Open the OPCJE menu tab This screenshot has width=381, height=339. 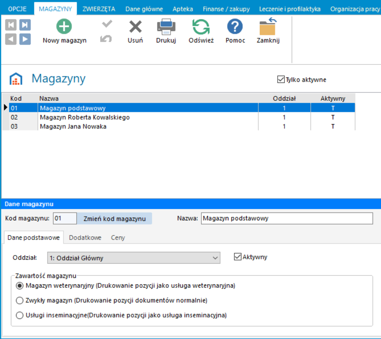tap(17, 9)
